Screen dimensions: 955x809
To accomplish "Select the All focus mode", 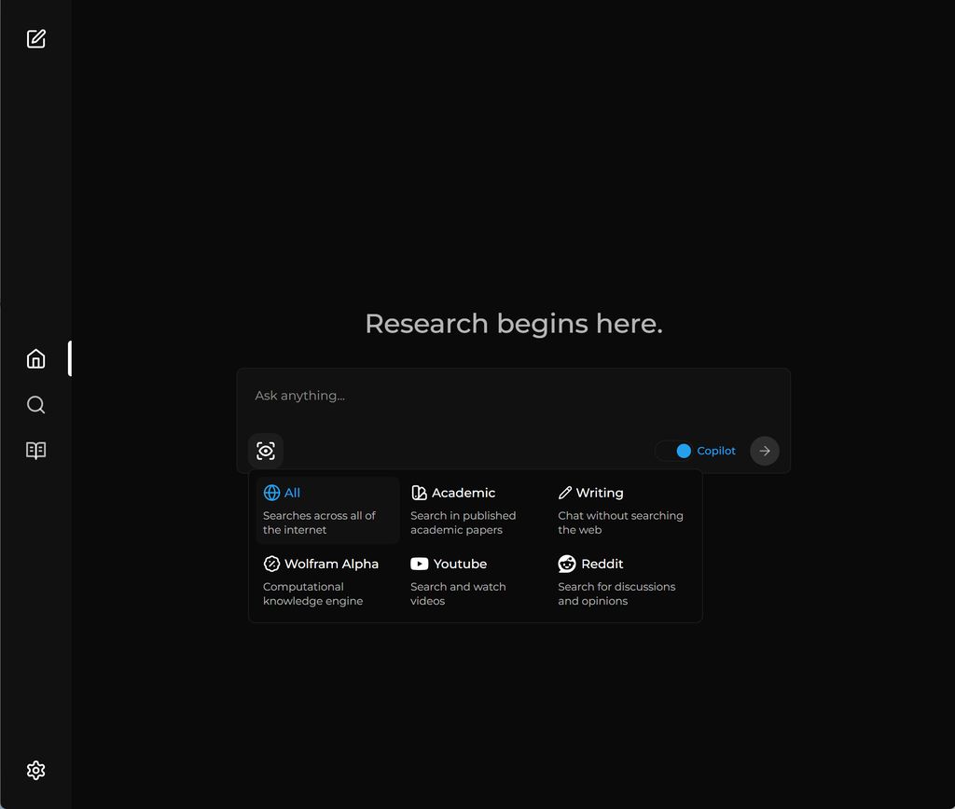I will tap(327, 509).
